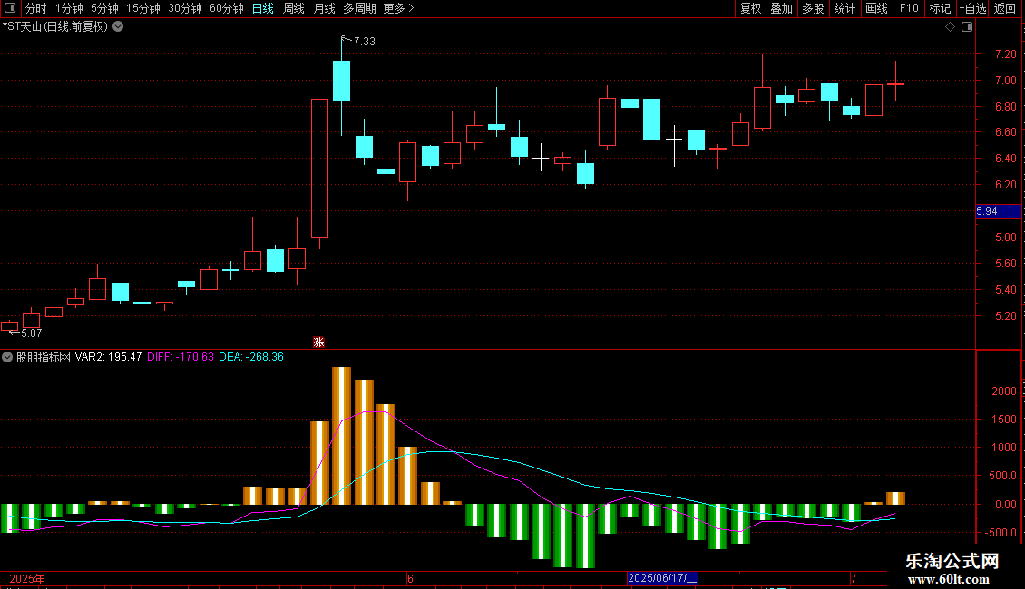1025x589 pixels.
Task: Click the DIFF: -170.63 value
Action: (181, 357)
